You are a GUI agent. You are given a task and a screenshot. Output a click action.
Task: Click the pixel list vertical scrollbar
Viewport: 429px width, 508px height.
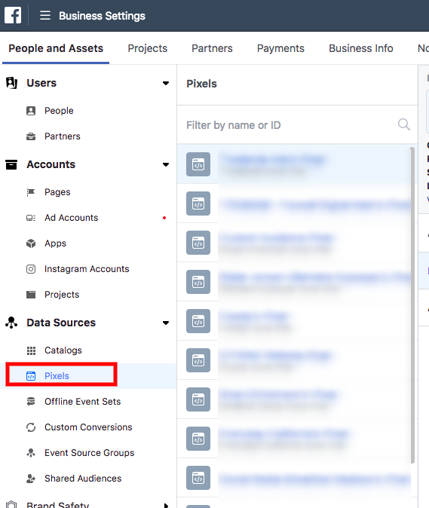412,305
